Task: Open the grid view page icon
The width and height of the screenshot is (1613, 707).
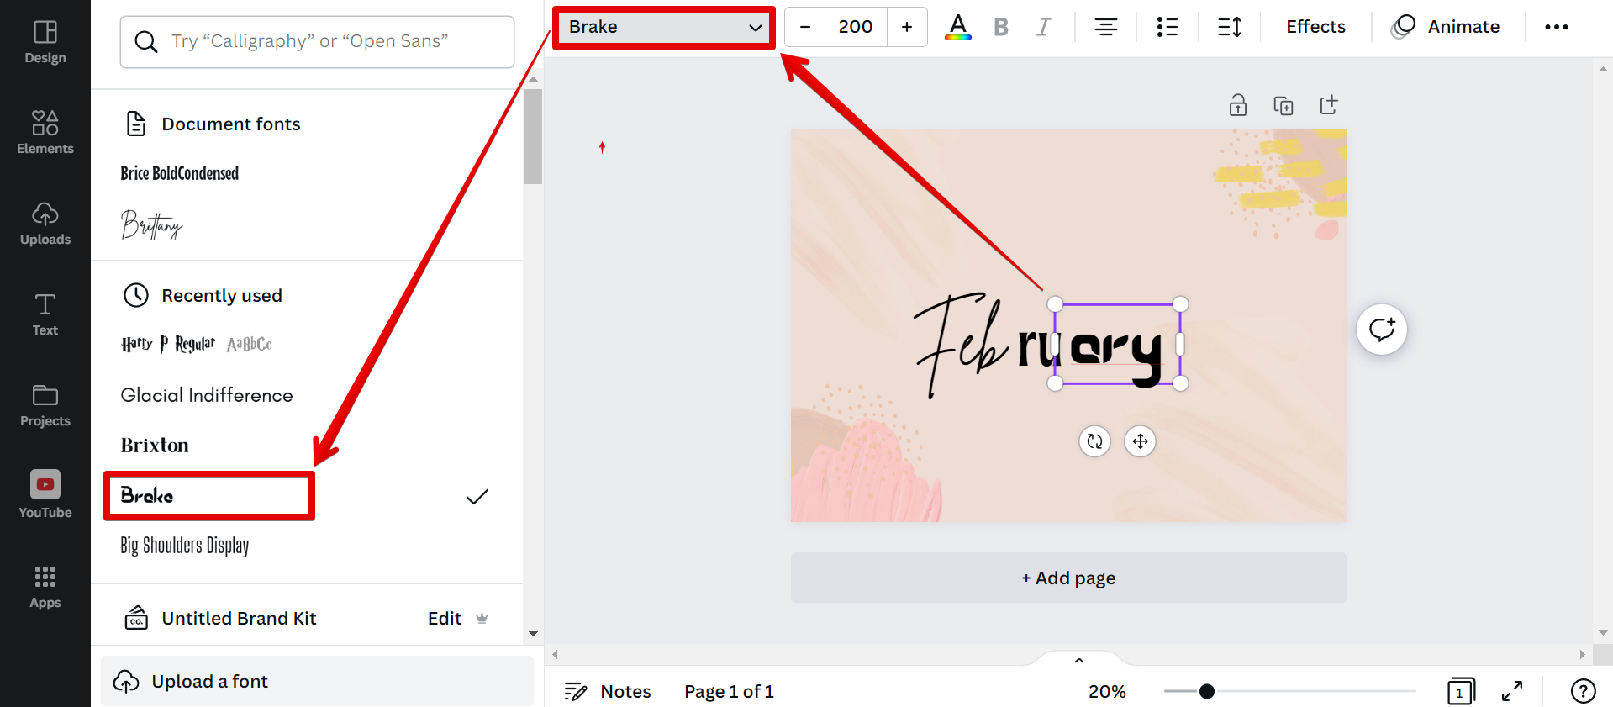Action: click(x=1461, y=691)
